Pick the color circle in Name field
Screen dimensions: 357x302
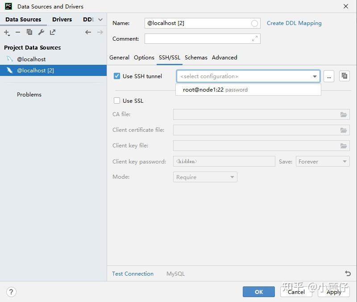254,23
